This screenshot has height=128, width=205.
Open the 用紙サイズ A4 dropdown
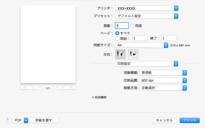coord(142,45)
